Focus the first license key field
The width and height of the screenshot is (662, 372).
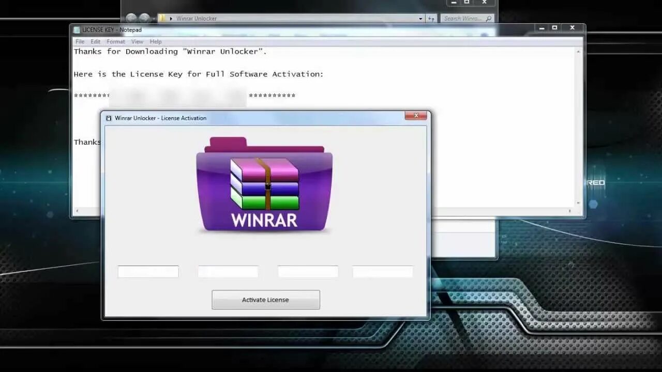point(148,272)
